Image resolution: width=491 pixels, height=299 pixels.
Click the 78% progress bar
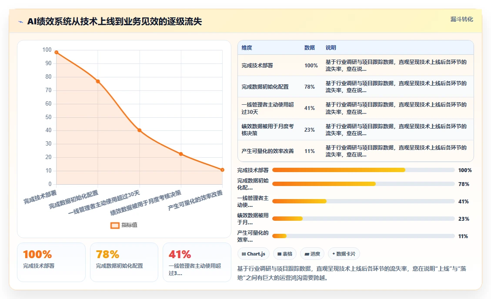[x=363, y=184]
